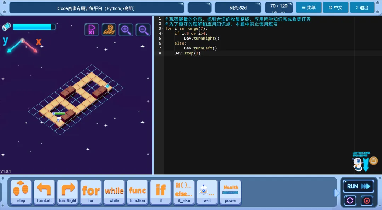Insert an if_else statement block
Image resolution: width=382 pixels, height=210 pixels.
pyautogui.click(x=184, y=192)
